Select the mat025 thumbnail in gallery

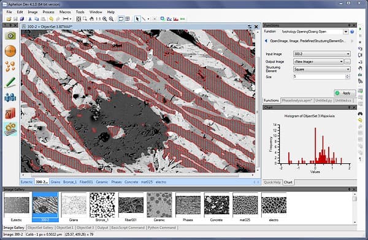[x=245, y=207]
